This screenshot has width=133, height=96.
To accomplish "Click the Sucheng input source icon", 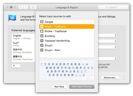I will pyautogui.click(x=42, y=36).
